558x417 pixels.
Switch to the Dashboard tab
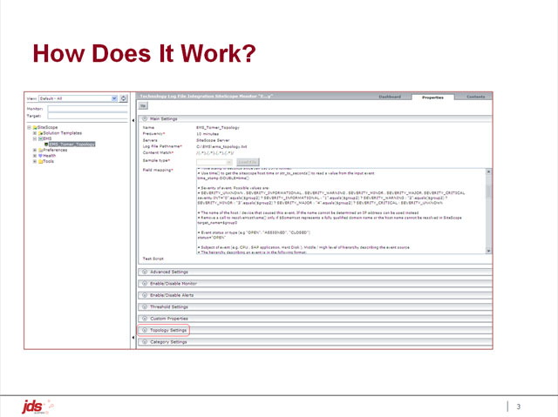click(390, 97)
